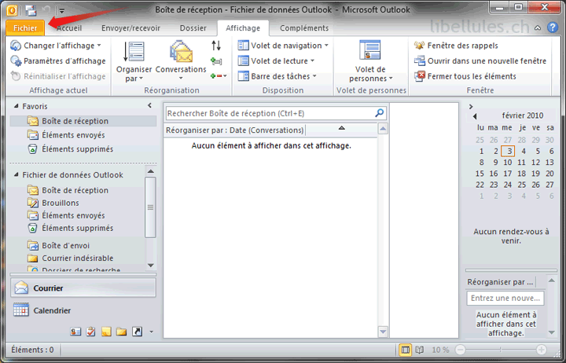Switch to Normal view in status bar
Screen dimensions: 566x363
pyautogui.click(x=406, y=350)
